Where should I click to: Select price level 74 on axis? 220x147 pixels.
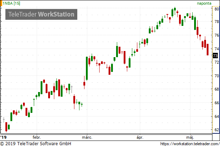pyautogui.click(x=217, y=49)
